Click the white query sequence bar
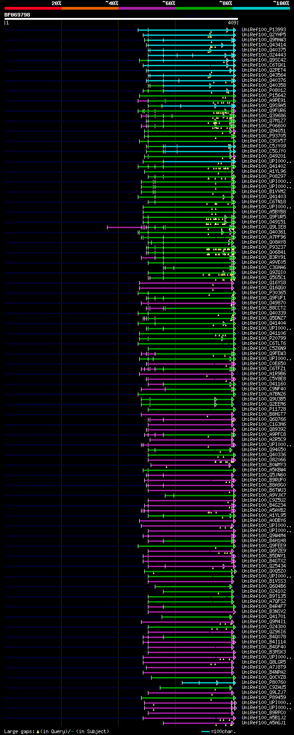Viewport: 294px width, 735px height. pos(121,19)
